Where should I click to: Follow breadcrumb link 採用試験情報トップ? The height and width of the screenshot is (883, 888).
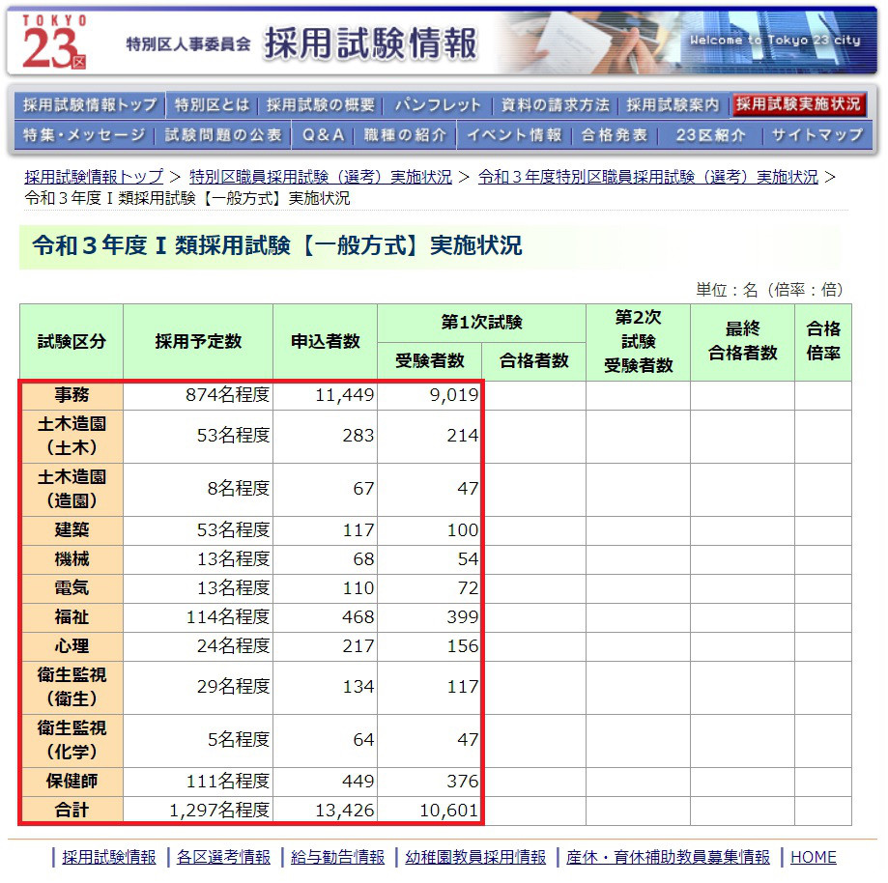click(x=94, y=177)
